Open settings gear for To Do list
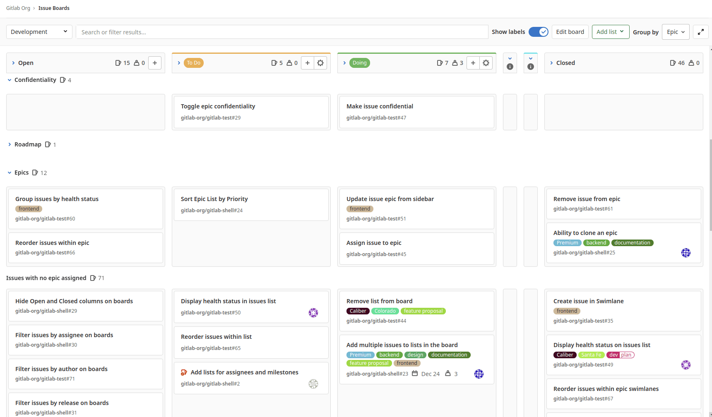The width and height of the screenshot is (712, 417). pos(320,63)
